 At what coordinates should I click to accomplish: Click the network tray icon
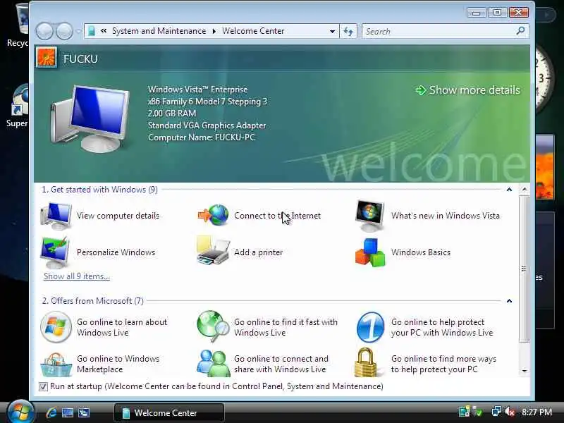pos(496,412)
